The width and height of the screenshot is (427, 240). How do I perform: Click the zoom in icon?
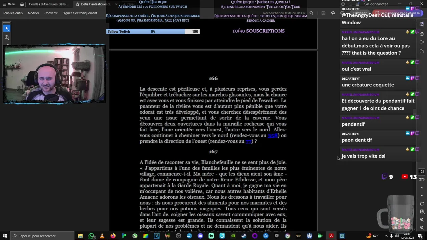422,220
